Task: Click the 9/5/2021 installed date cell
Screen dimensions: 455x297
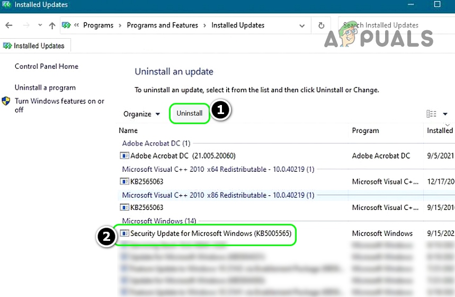Action: [440, 156]
